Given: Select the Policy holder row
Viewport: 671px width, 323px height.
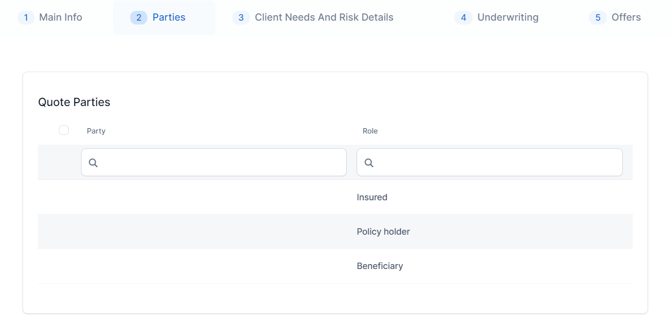Looking at the screenshot, I should (383, 232).
